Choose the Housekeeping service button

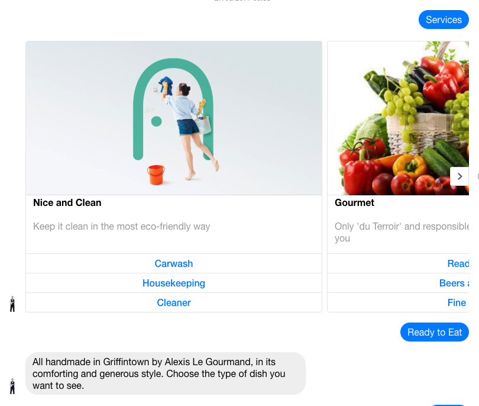pyautogui.click(x=173, y=283)
